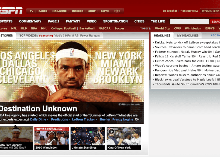Viewport: 220px width, 157px height.
Task: Play the King Of New York video
Action: tap(124, 138)
